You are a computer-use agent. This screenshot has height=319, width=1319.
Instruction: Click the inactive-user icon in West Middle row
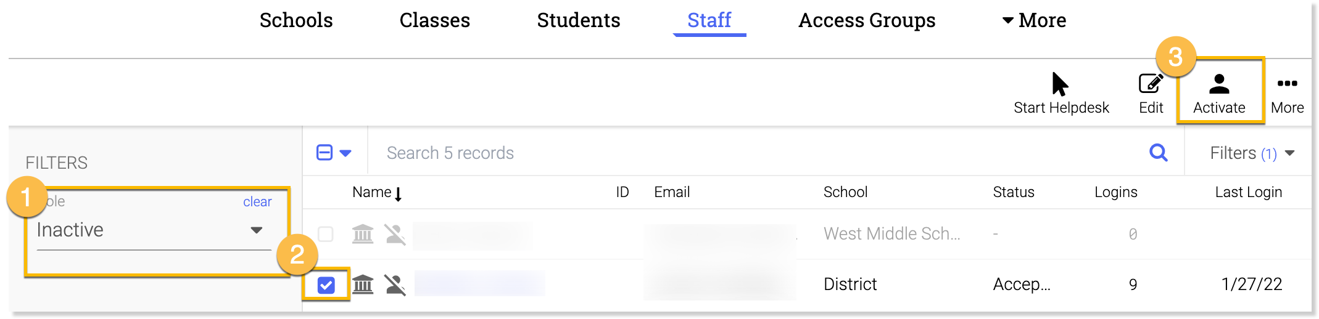[x=395, y=234]
